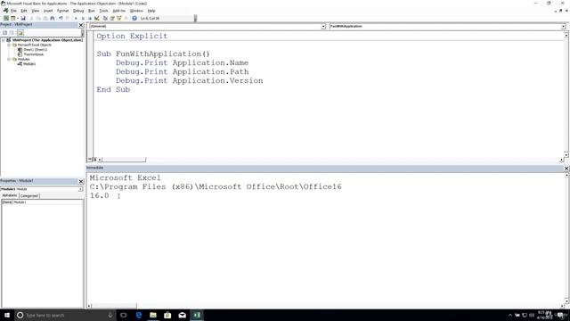Click the 'Debug.Print Application.Version' line

(x=190, y=81)
